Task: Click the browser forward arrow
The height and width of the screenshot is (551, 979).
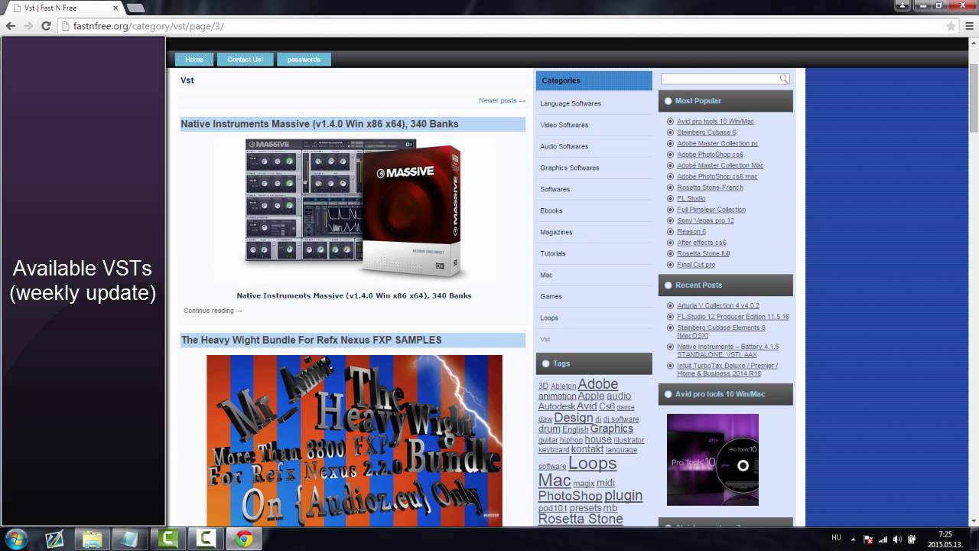Action: pyautogui.click(x=28, y=25)
